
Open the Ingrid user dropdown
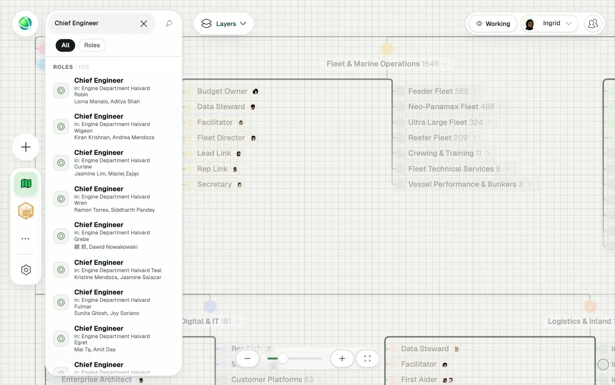point(549,24)
